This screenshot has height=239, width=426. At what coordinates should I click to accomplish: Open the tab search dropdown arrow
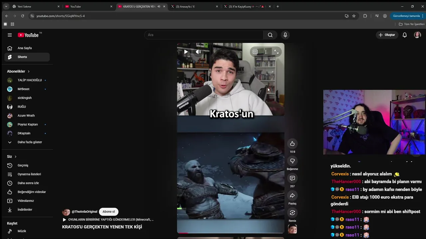pyautogui.click(x=6, y=6)
